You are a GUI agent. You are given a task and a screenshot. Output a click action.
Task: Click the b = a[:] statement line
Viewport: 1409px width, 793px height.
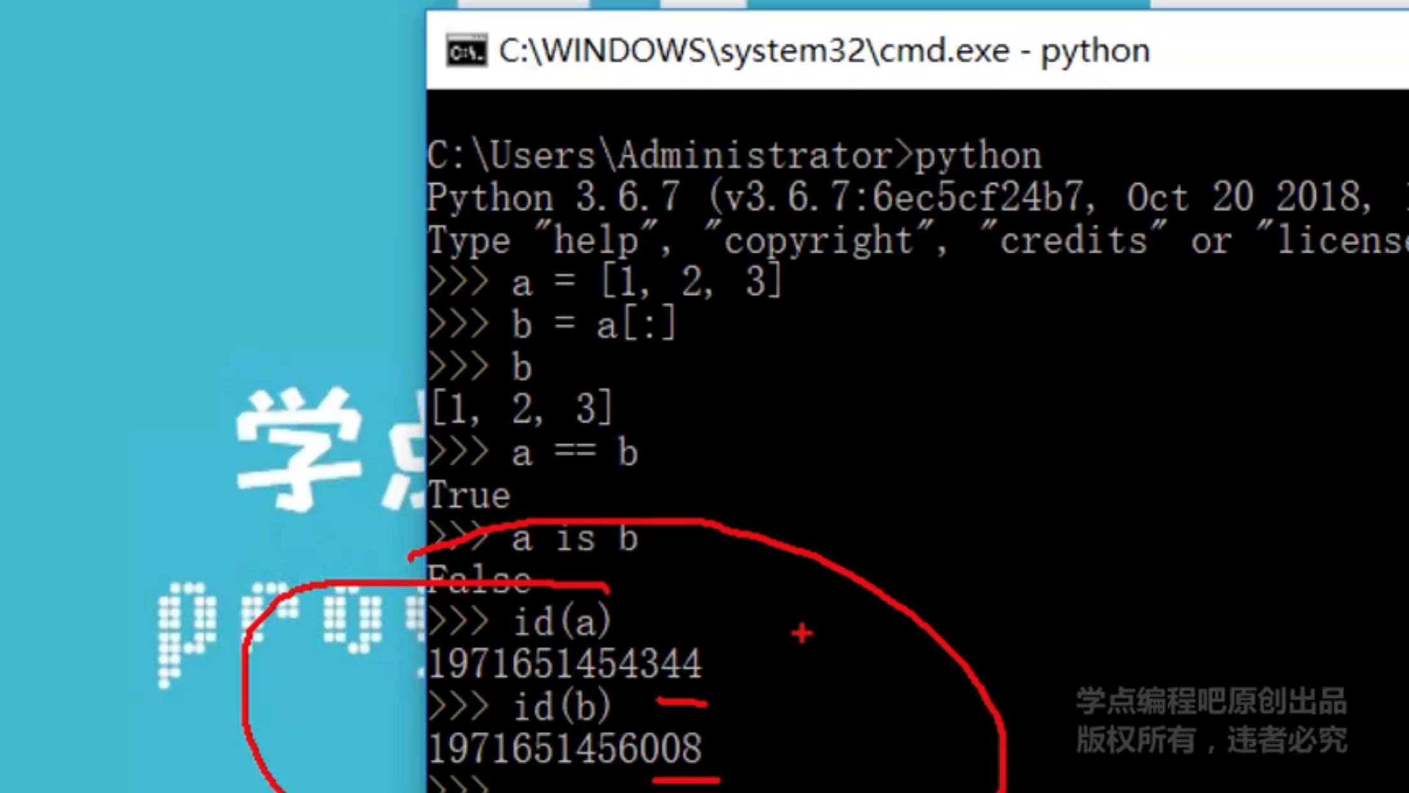(x=553, y=324)
